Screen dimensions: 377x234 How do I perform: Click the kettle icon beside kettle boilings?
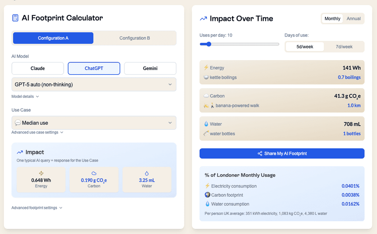(x=206, y=77)
